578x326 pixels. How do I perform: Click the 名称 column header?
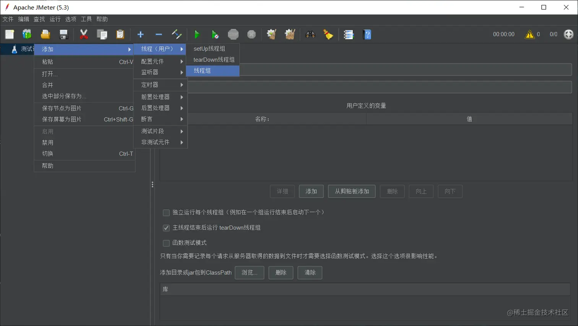pos(263,119)
